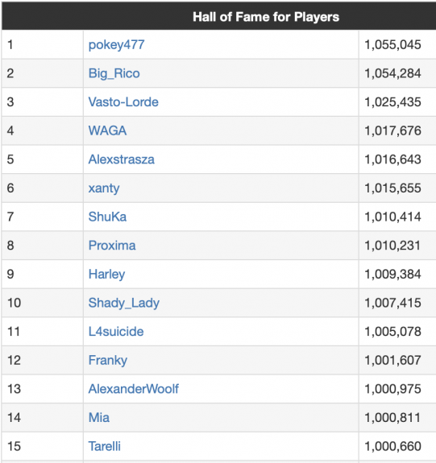Click score 1,000,660 for Tarelli
Image resolution: width=436 pixels, height=463 pixels.
(392, 446)
